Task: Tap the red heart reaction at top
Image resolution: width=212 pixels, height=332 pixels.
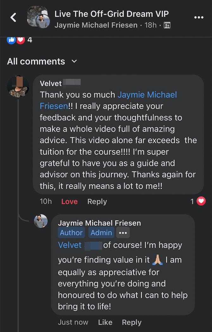Action: pos(21,40)
